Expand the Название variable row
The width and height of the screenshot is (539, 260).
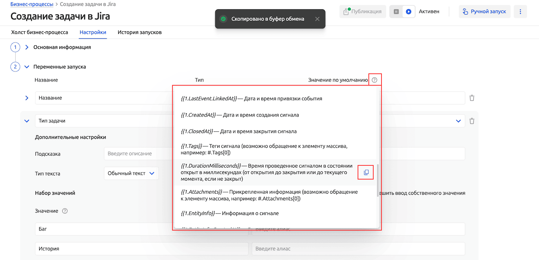(27, 98)
